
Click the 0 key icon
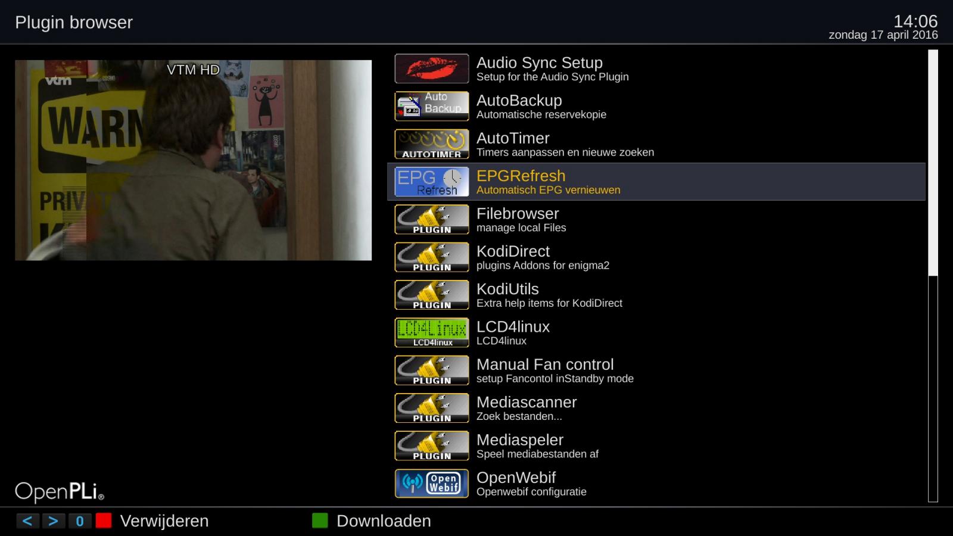tap(80, 521)
